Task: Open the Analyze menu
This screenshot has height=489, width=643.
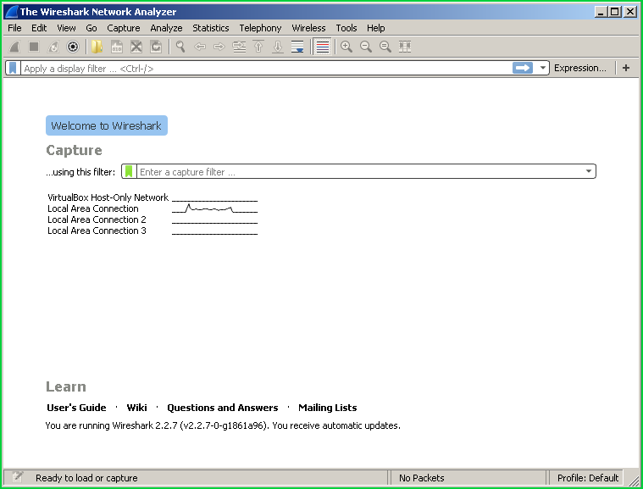Action: pyautogui.click(x=166, y=28)
